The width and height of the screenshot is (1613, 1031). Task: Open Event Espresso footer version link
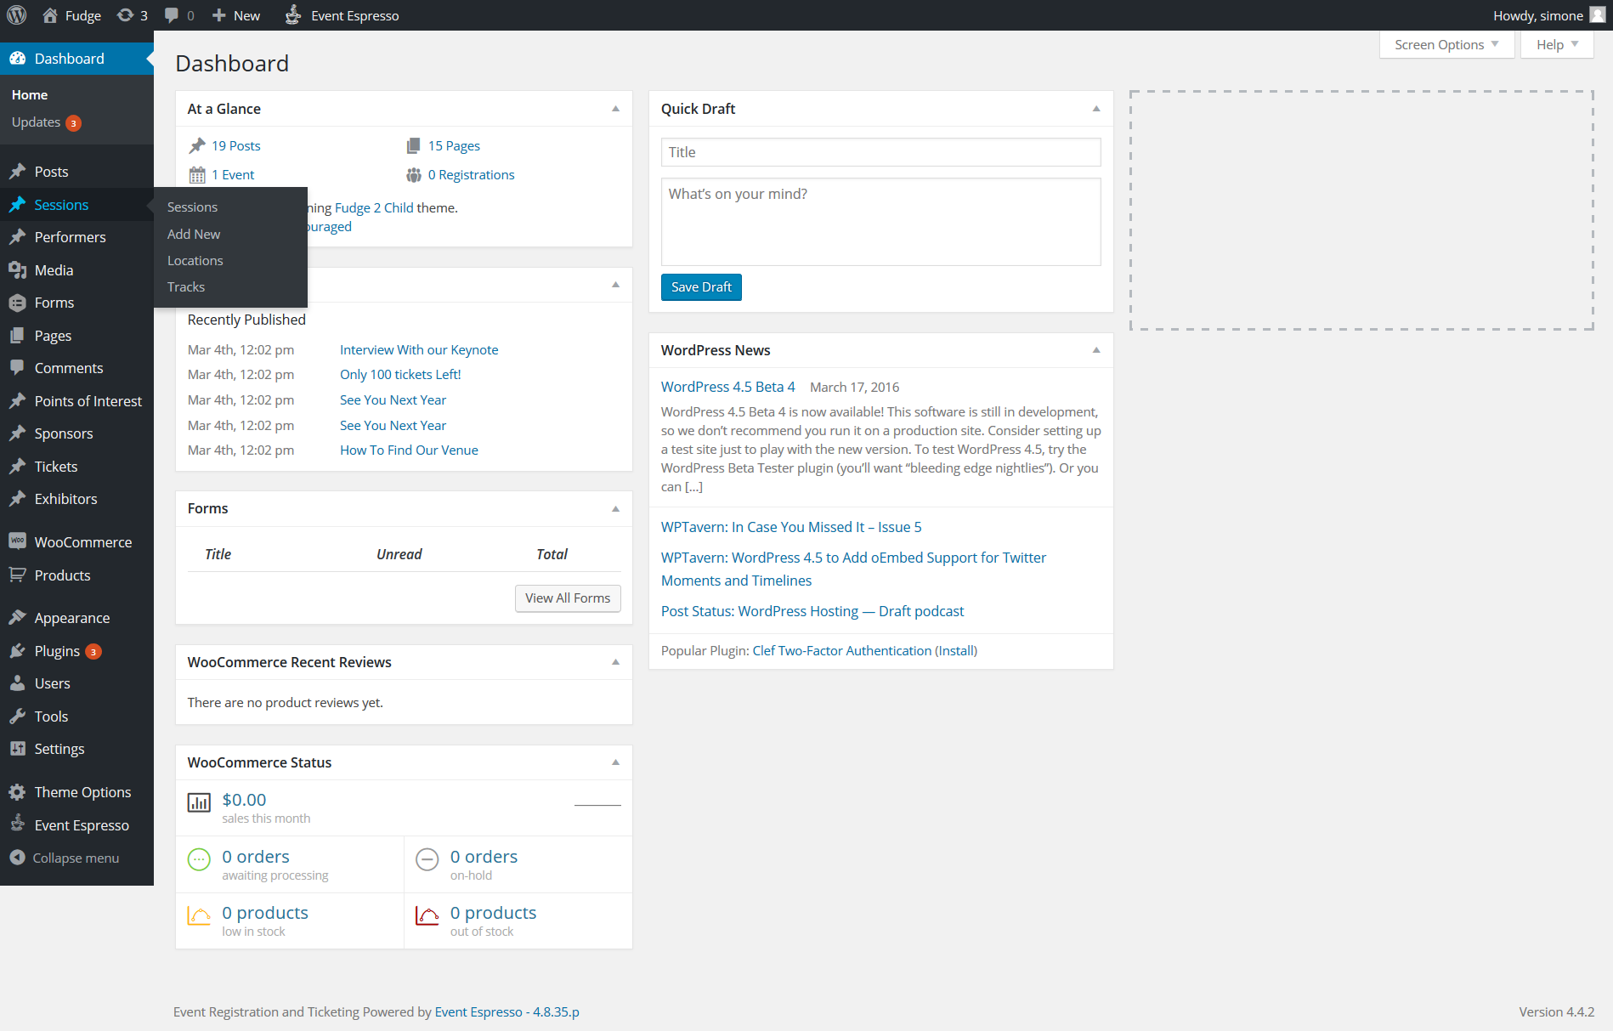pyautogui.click(x=507, y=1011)
